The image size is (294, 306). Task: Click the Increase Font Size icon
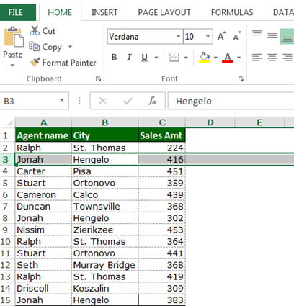pyautogui.click(x=222, y=37)
